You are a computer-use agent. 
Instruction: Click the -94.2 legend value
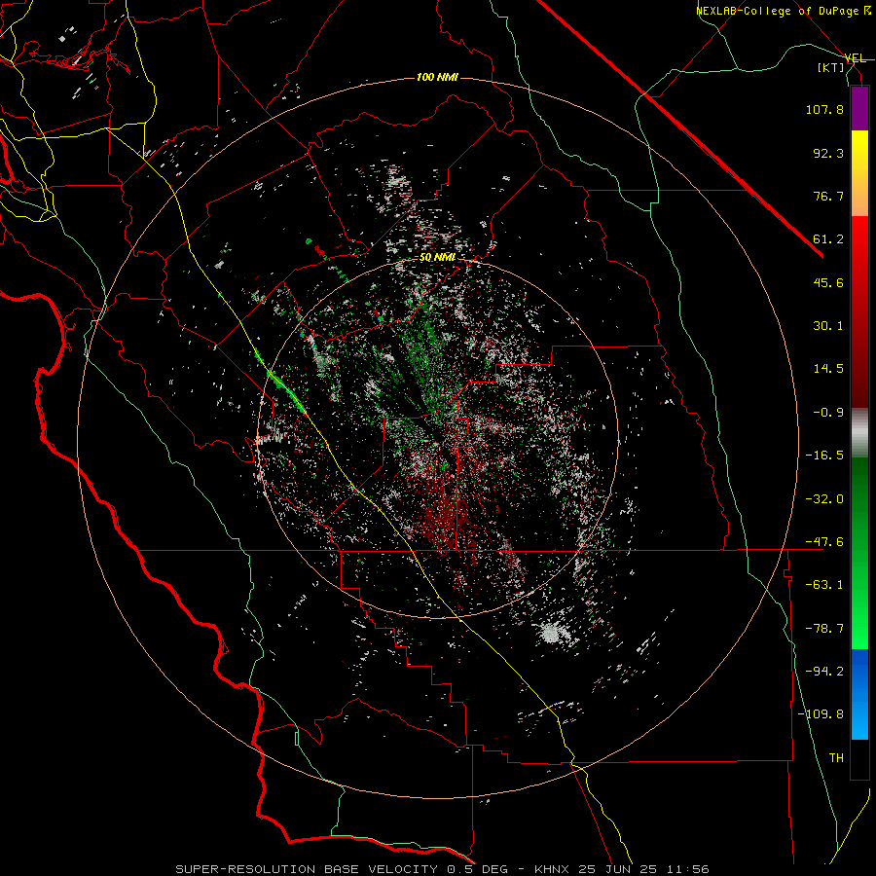pos(824,672)
